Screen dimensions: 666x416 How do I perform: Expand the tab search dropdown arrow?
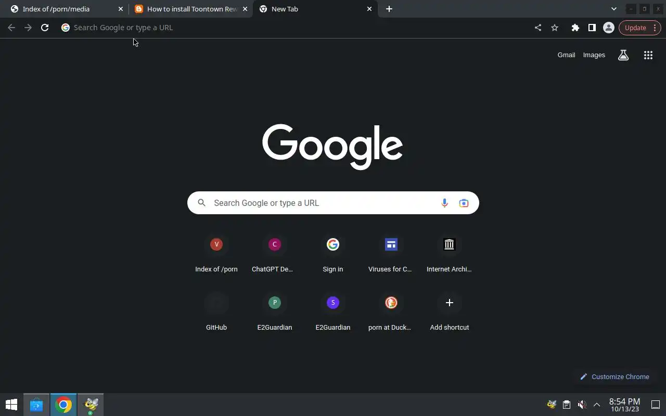coord(614,9)
